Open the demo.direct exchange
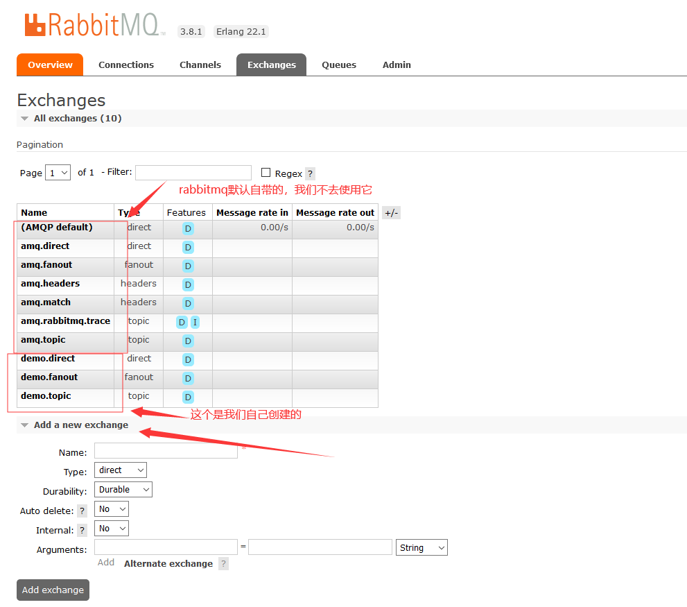Image resolution: width=687 pixels, height=607 pixels. (48, 359)
